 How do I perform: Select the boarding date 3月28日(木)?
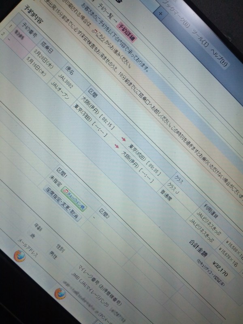pyautogui.click(x=43, y=59)
